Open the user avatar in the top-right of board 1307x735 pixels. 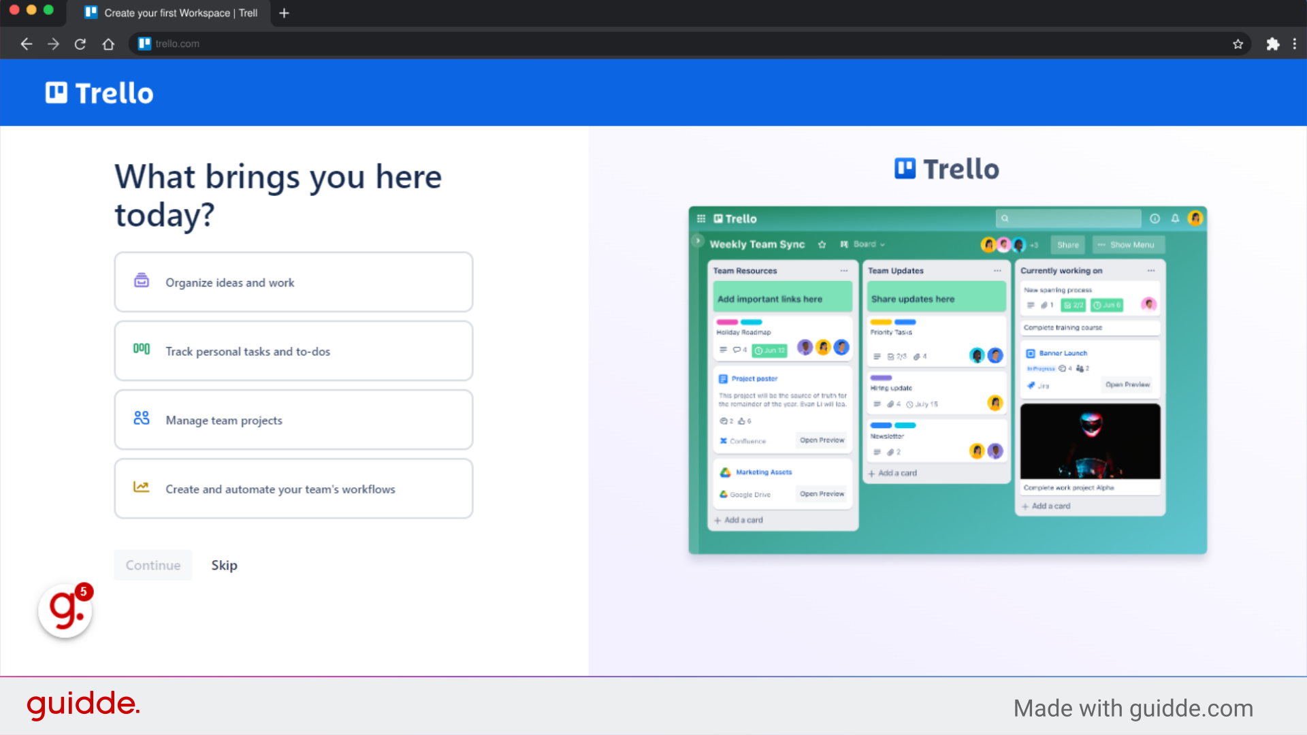coord(1195,218)
